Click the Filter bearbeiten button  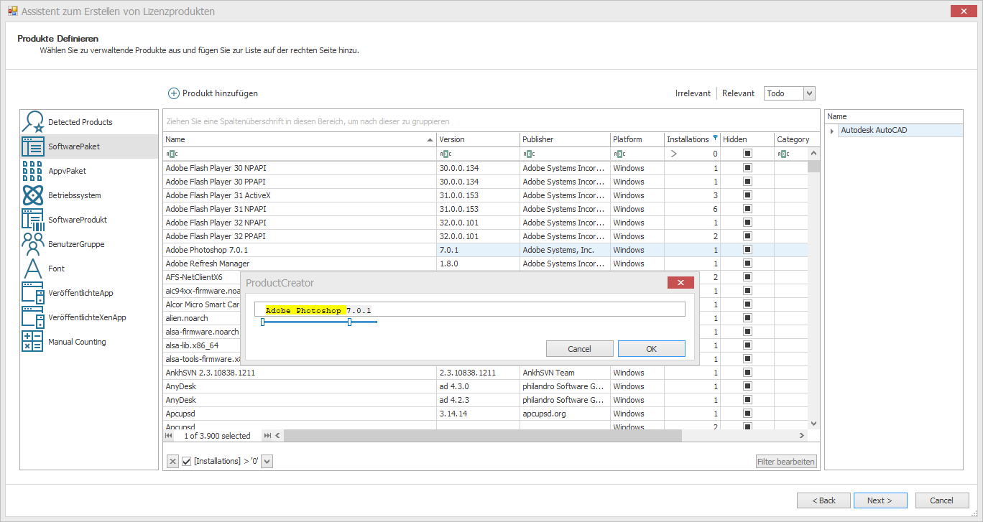point(786,462)
